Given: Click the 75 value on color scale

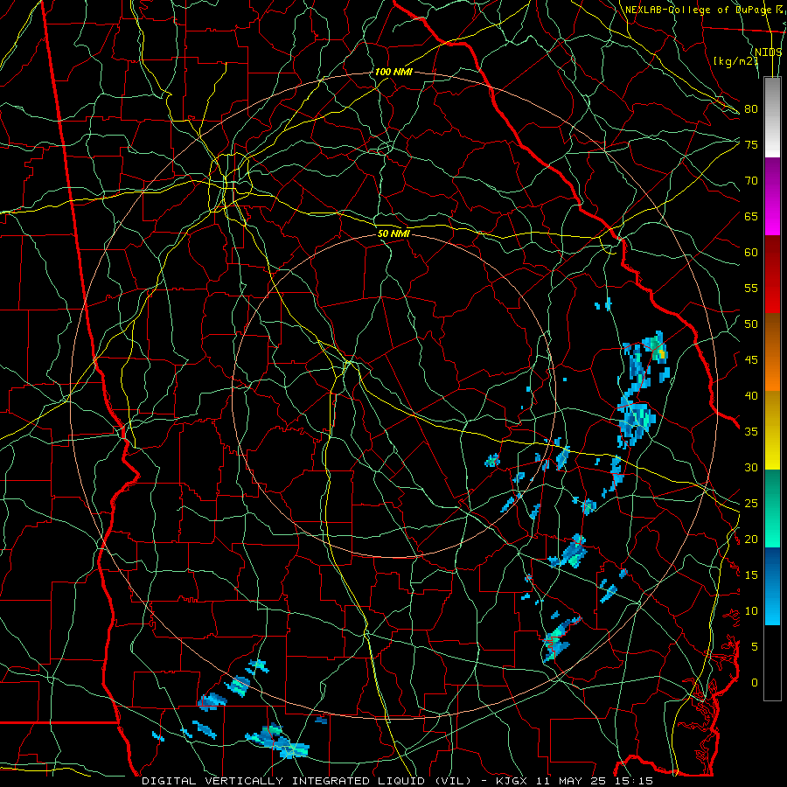Looking at the screenshot, I should click(751, 144).
